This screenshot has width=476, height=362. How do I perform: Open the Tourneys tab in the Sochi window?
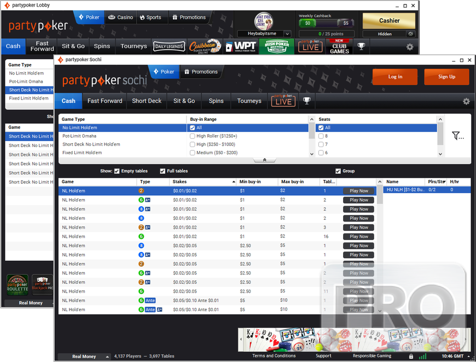[x=249, y=101]
